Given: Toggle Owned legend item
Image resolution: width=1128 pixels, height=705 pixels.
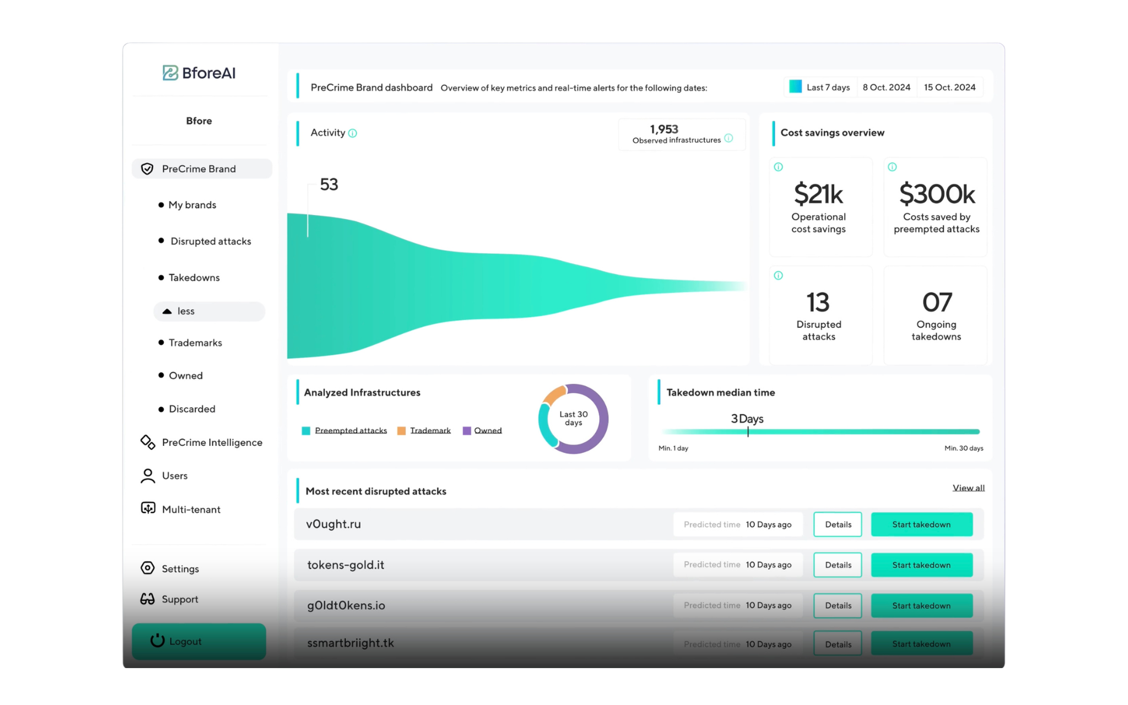Looking at the screenshot, I should pos(488,431).
